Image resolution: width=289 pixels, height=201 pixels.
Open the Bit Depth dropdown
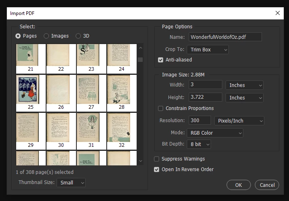199,144
